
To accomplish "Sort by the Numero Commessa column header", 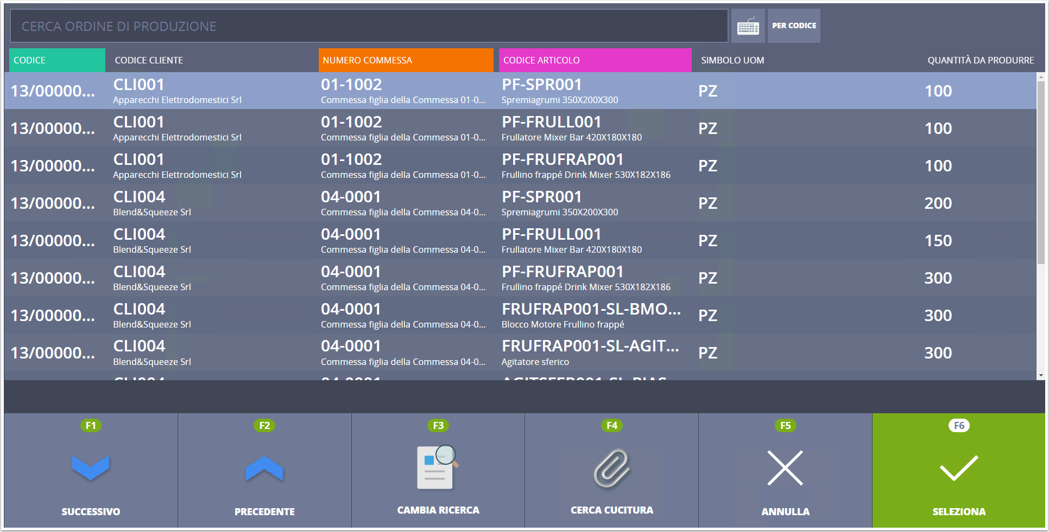I will pos(406,60).
